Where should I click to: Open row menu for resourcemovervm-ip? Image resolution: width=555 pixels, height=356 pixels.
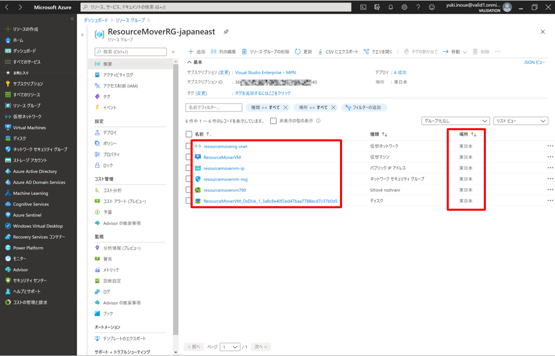tap(550, 168)
